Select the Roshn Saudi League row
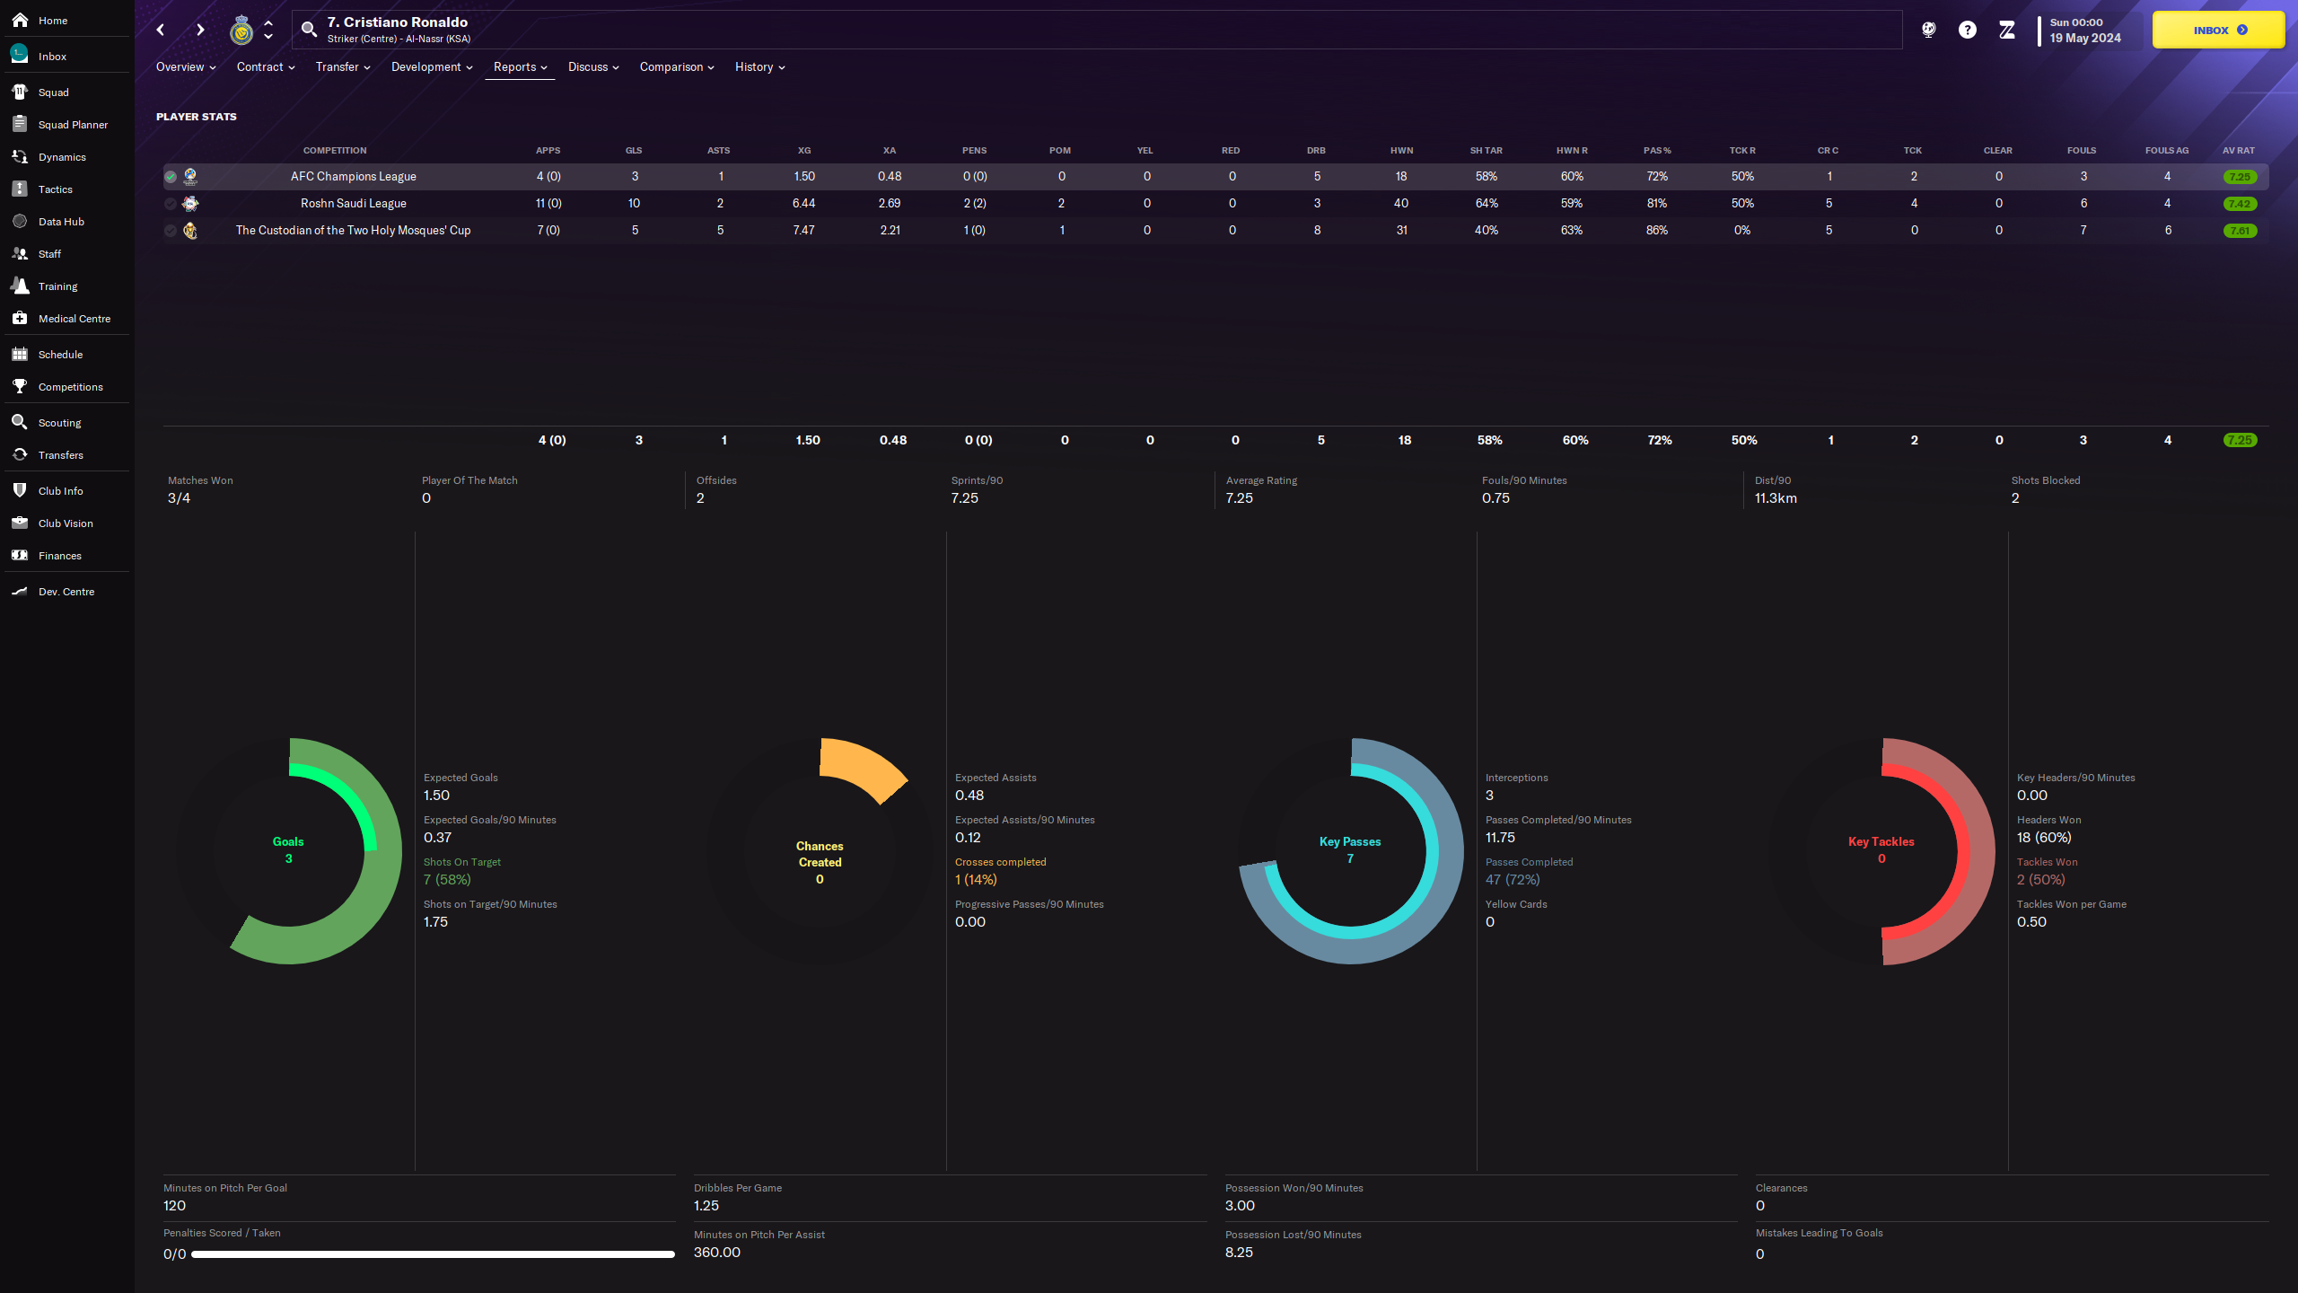Image resolution: width=2298 pixels, height=1293 pixels. [1215, 204]
